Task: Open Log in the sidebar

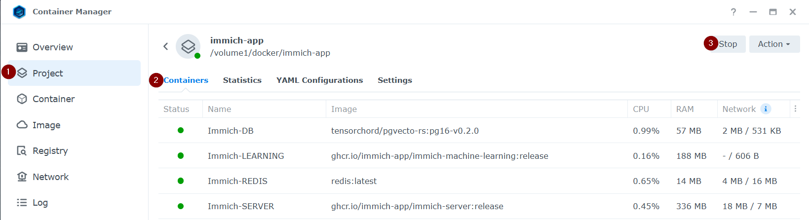Action: 74,202
